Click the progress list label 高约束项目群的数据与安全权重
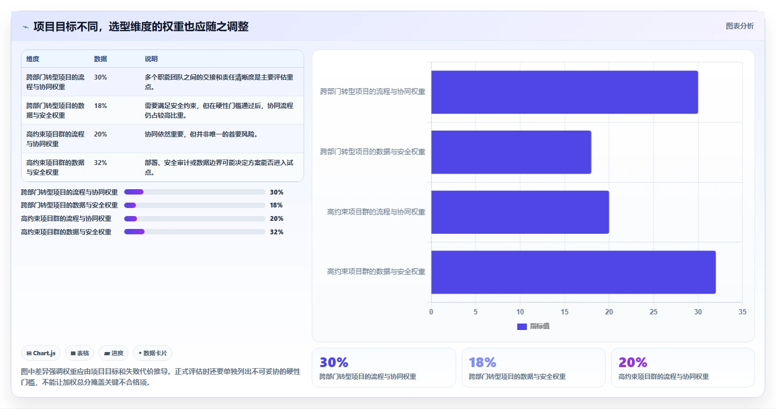This screenshot has width=776, height=409. coord(66,232)
